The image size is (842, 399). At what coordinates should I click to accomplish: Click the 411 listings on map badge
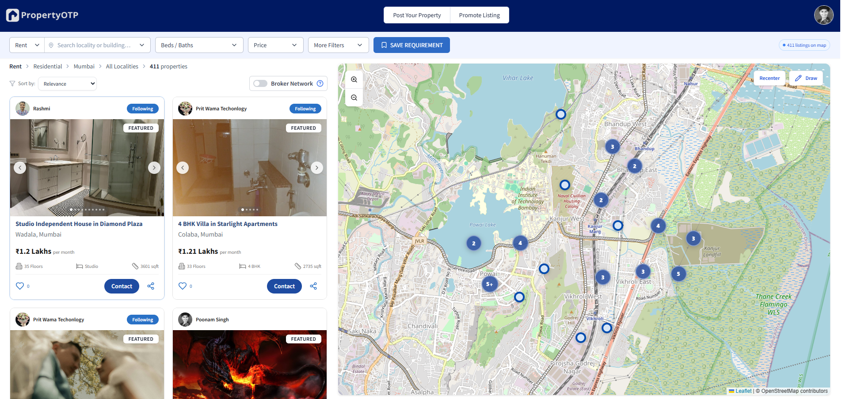point(804,45)
